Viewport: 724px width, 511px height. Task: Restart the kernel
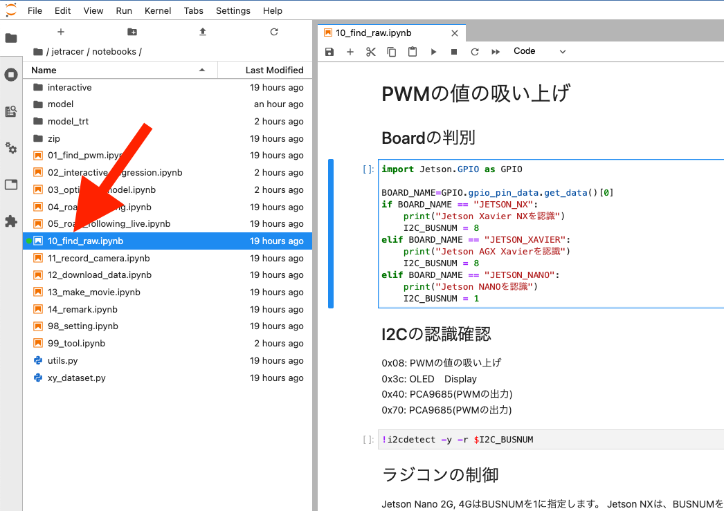click(x=475, y=52)
